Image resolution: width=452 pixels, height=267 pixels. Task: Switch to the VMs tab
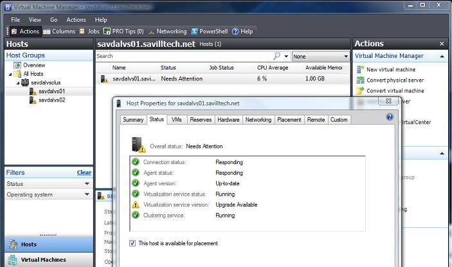[176, 120]
